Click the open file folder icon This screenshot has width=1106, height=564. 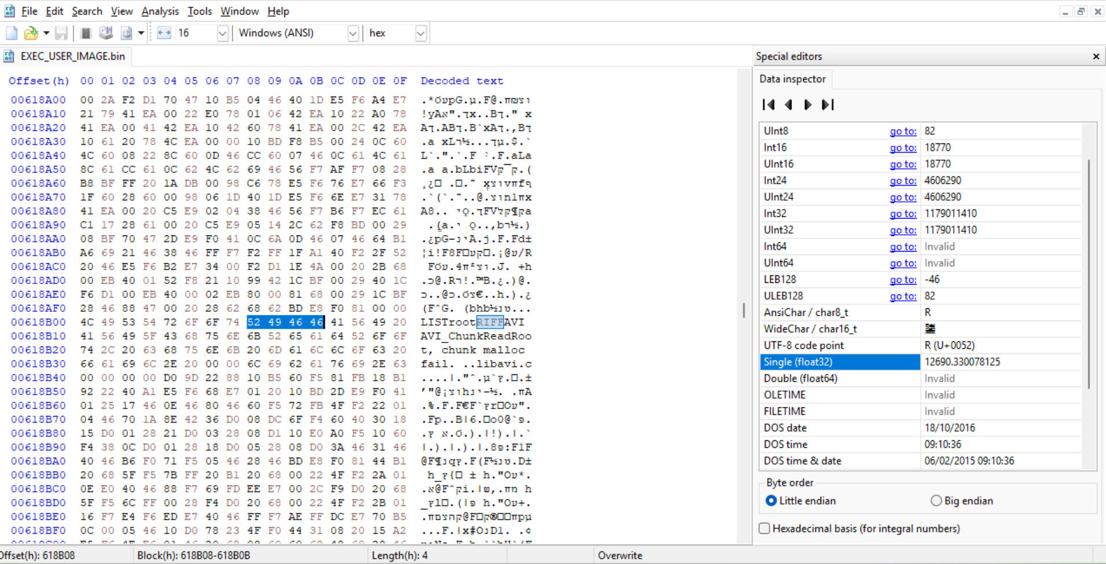tap(31, 33)
